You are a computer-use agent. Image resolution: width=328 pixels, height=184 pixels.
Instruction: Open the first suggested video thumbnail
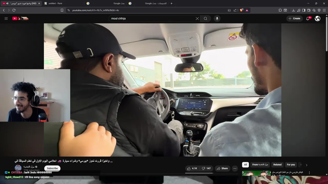pos(256,173)
